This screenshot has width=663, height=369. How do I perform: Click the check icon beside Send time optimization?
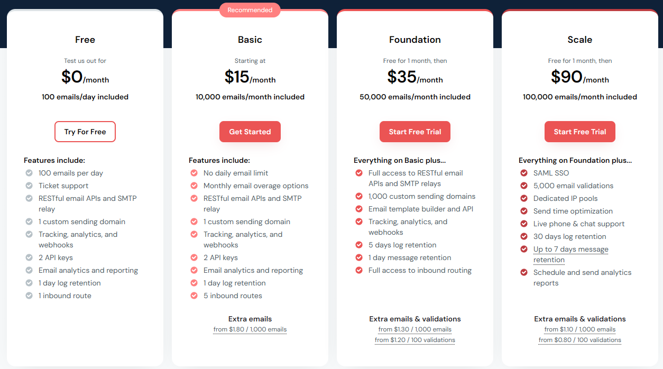524,211
